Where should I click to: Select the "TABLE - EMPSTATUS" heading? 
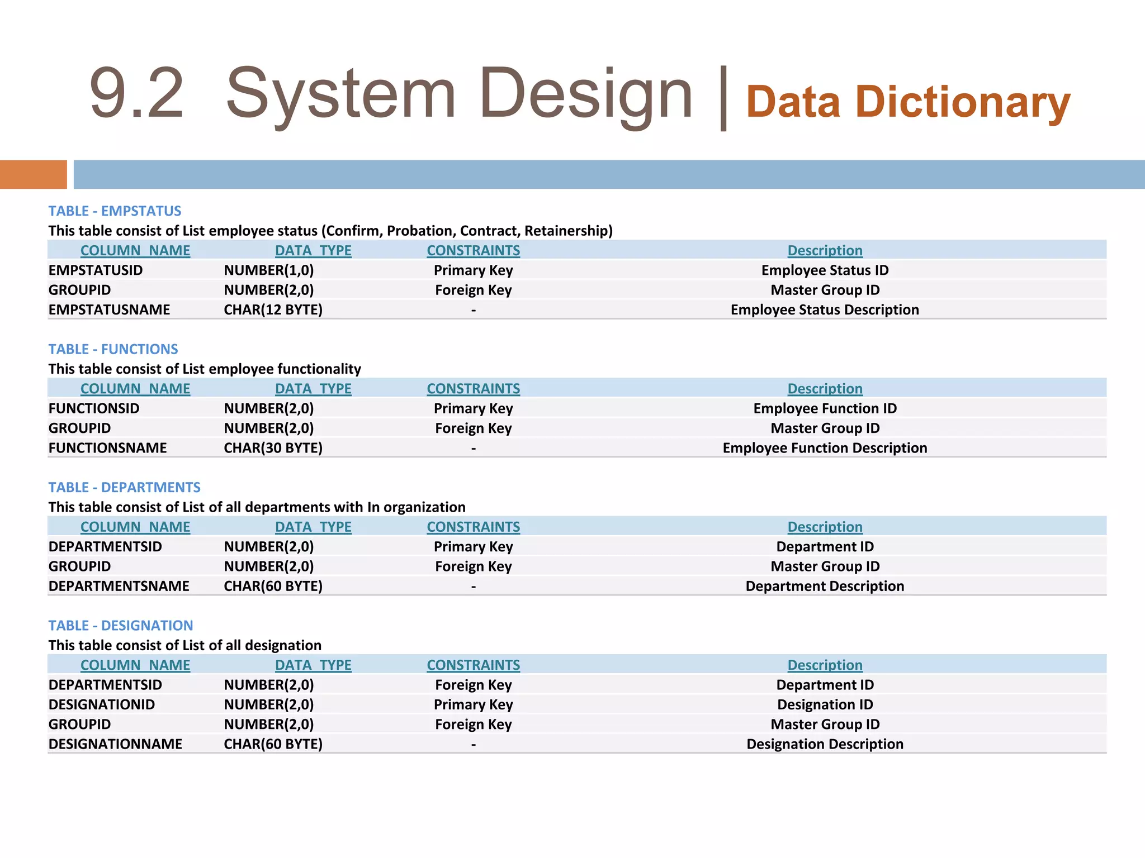click(x=115, y=211)
